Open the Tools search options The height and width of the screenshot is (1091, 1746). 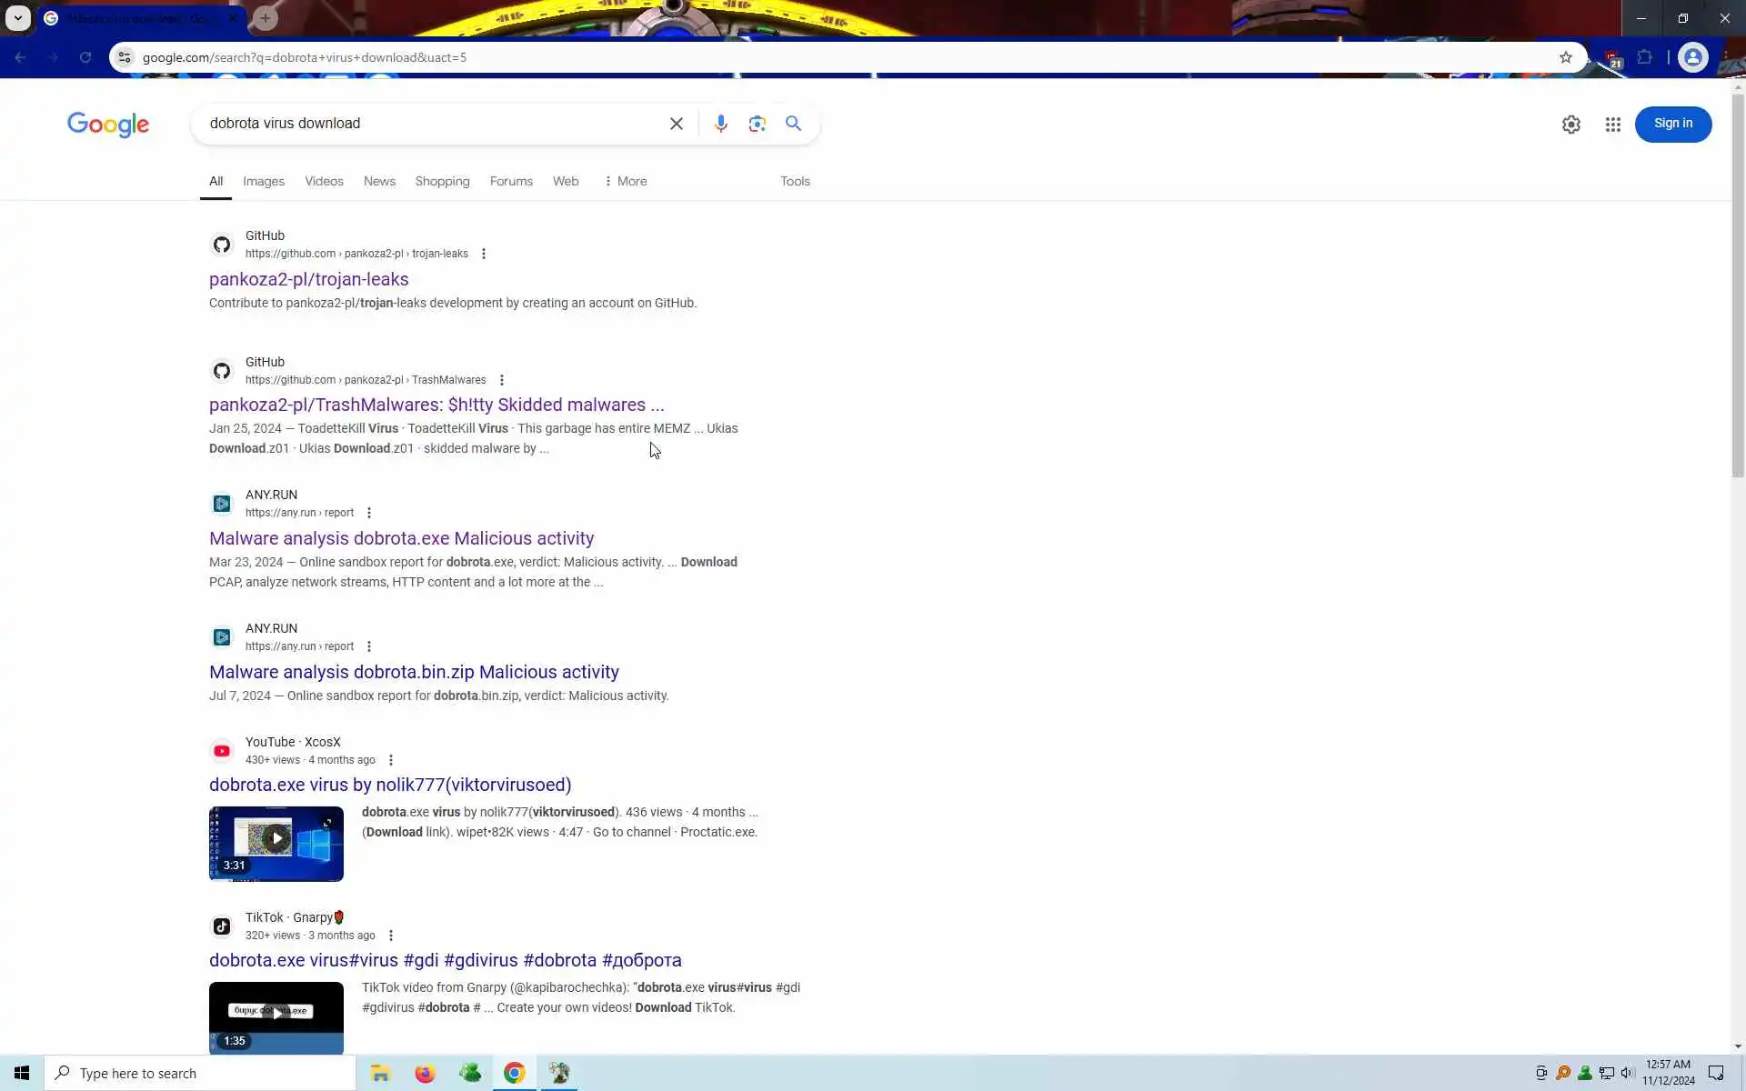coord(795,181)
